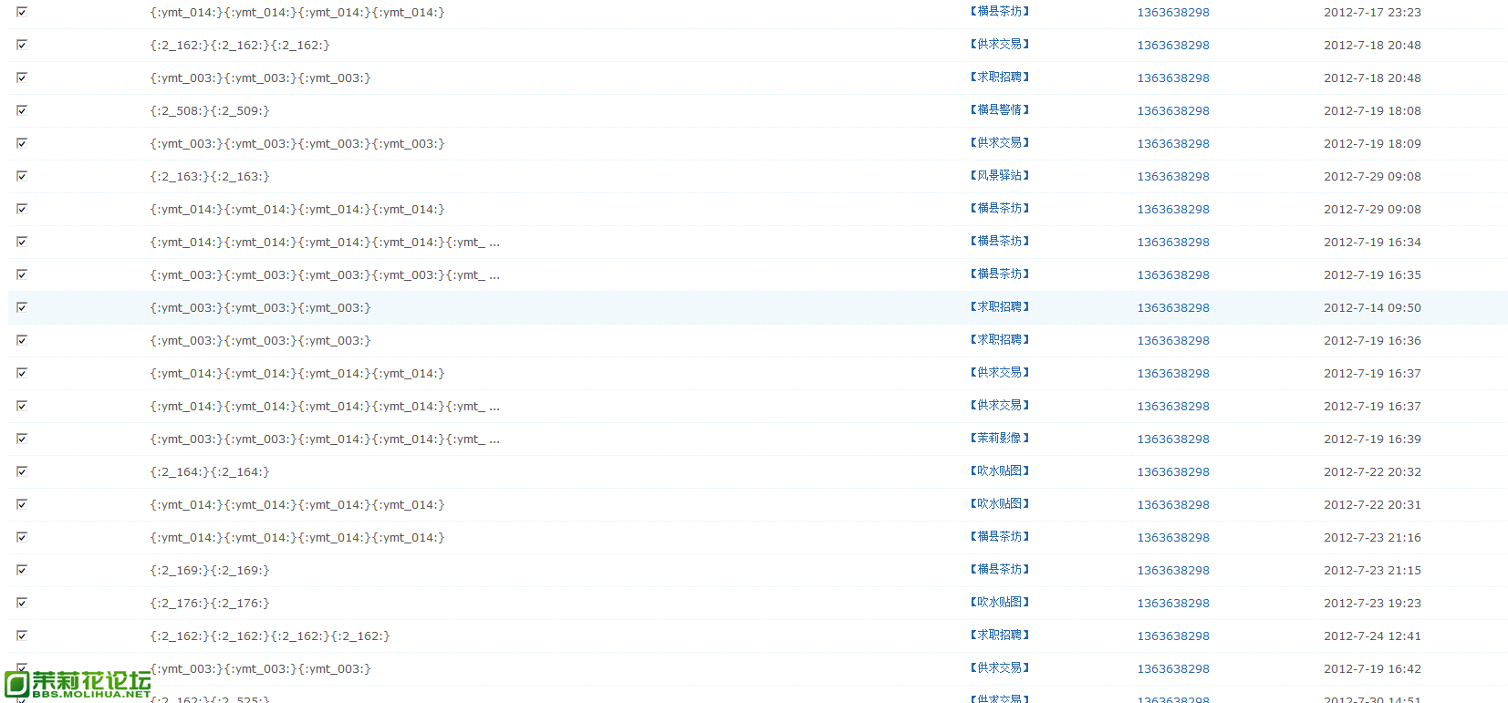Open 横县茶坊 forum link dated 2012-7-23 21:15
Screen dimensions: 1508x703
1000,570
